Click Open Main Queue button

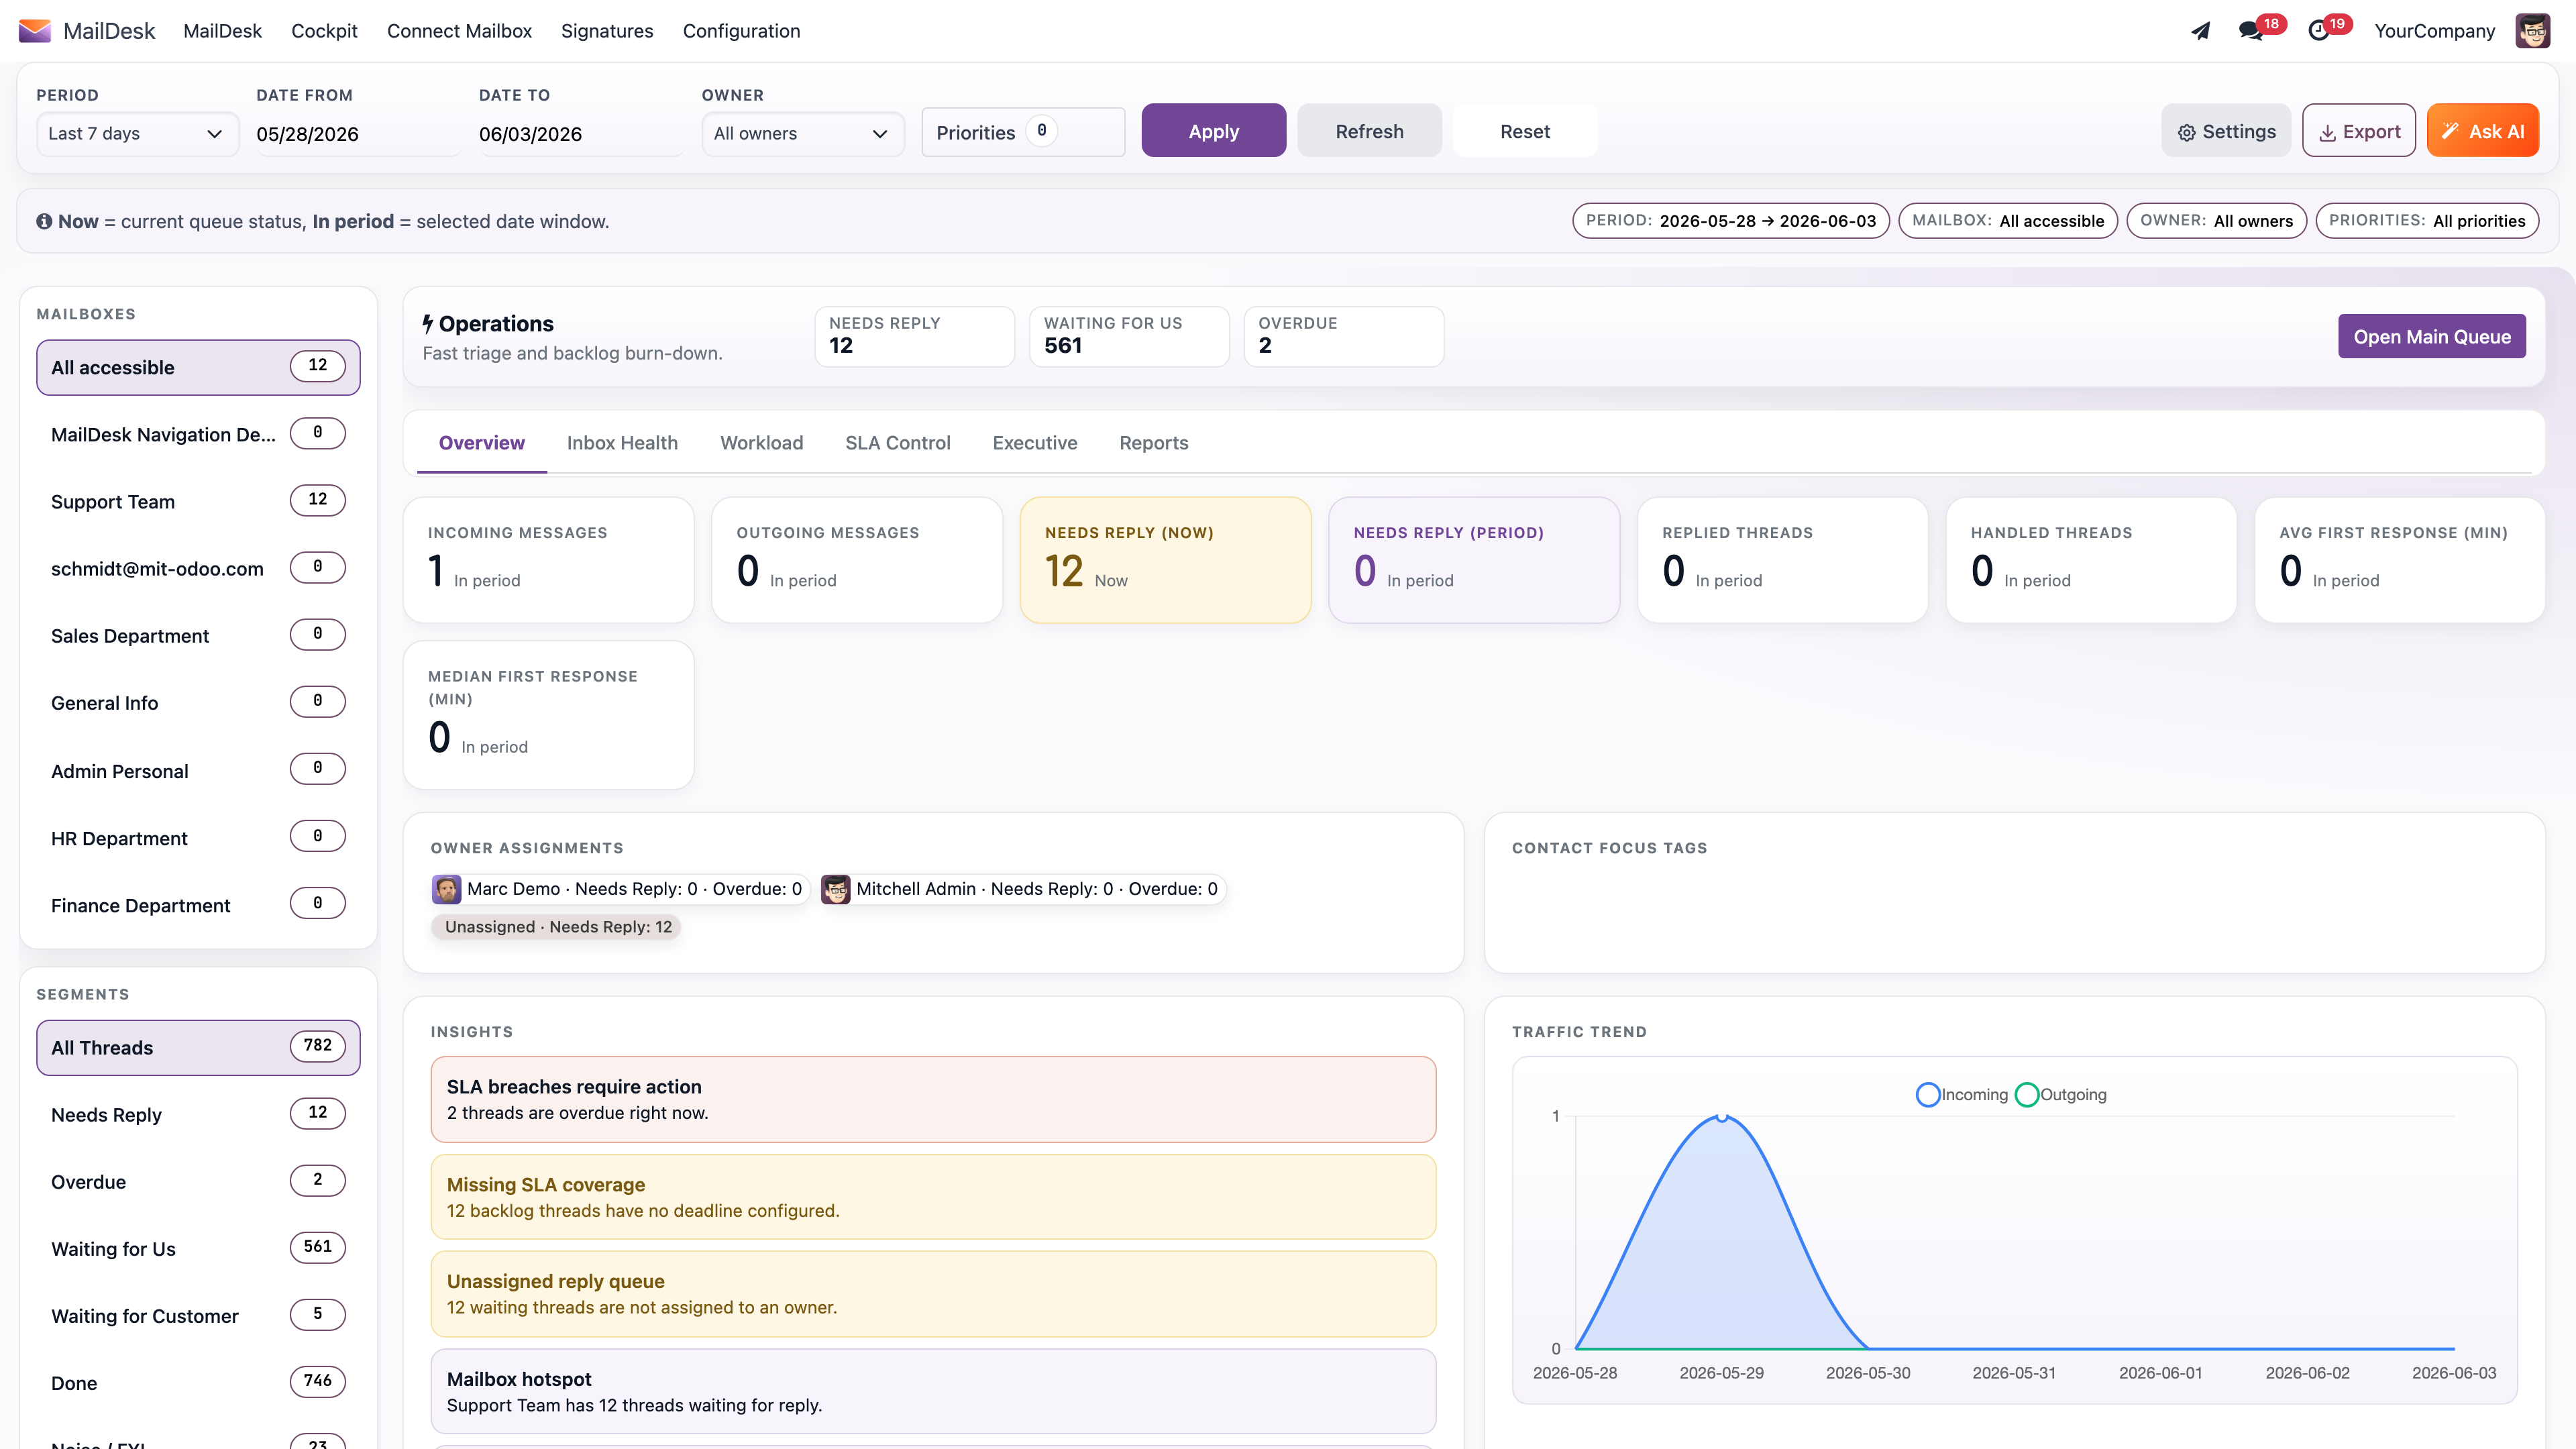click(2431, 337)
